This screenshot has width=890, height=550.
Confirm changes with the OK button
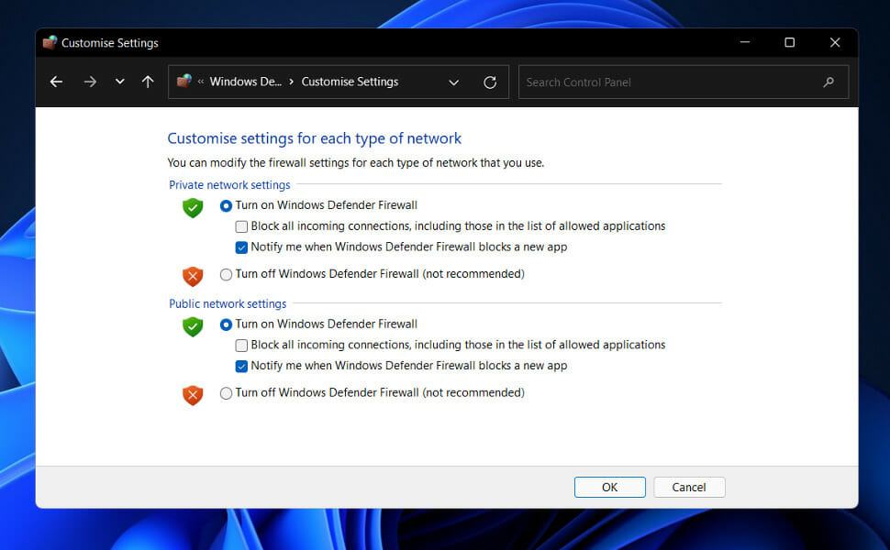click(x=609, y=487)
